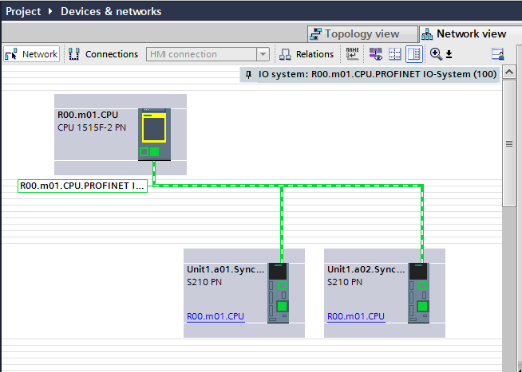Image resolution: width=522 pixels, height=372 pixels.
Task: Click Devices & networks in the breadcrumb
Action: point(111,12)
